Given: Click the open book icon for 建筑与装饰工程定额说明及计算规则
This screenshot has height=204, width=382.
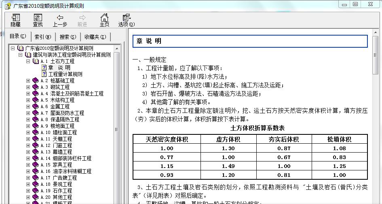Looking at the screenshot, I should (28, 55).
